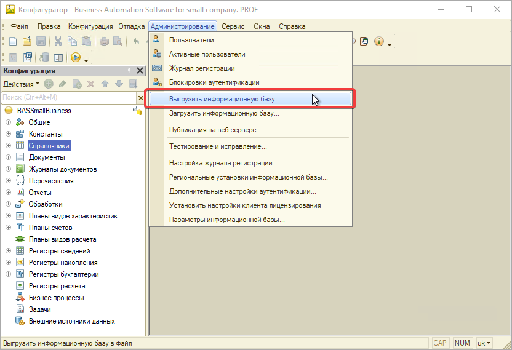Screen dimensions: 512x350
Task: Click the search field in configuration panel
Action: (x=68, y=97)
